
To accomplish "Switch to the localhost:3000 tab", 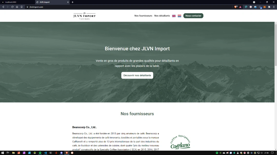I will [x=17, y=2].
